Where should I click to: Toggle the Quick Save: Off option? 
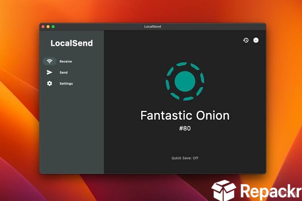click(x=185, y=158)
